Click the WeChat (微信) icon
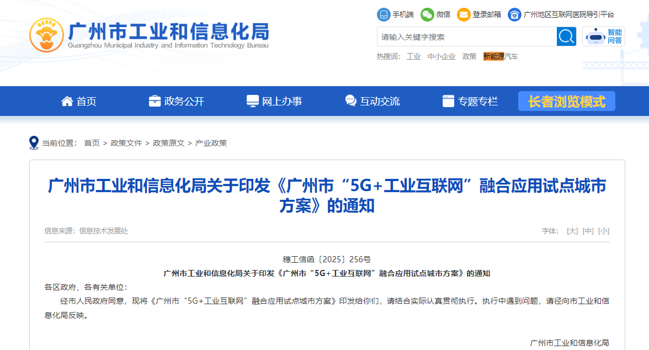Screen dimensions: 649x350 tap(427, 14)
